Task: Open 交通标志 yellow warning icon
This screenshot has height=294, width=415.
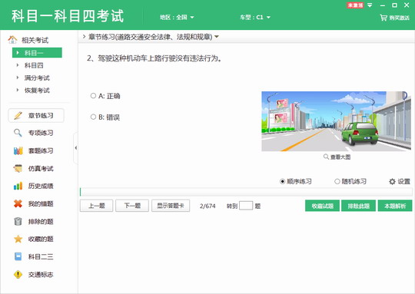Action: pos(18,275)
